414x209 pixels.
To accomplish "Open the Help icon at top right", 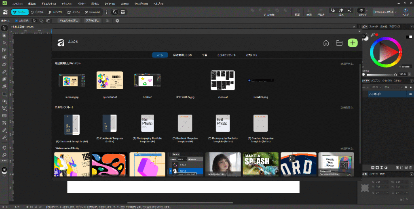I will tap(405, 10).
